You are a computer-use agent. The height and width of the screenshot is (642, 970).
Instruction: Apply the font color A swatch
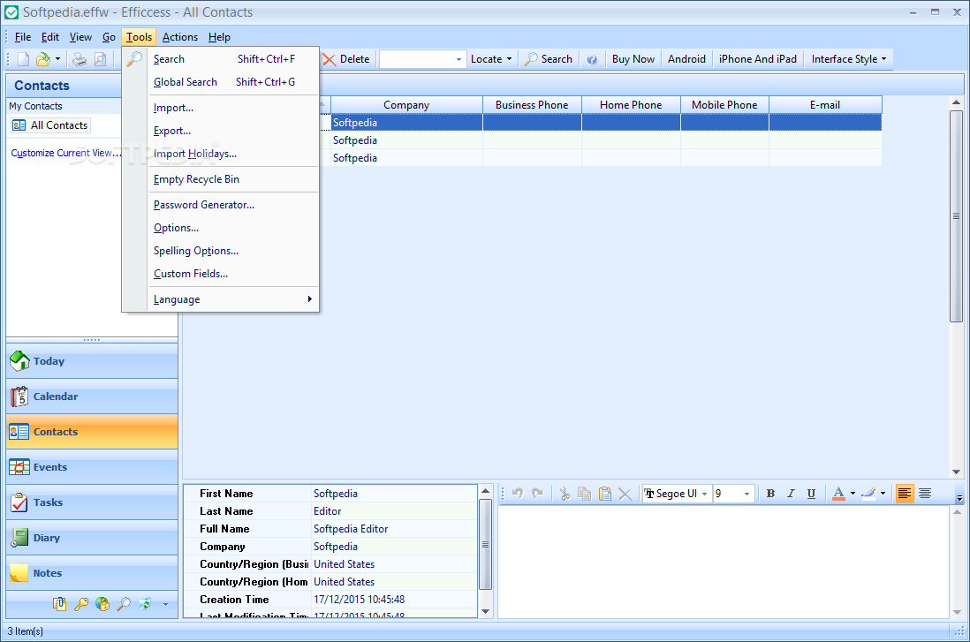[839, 494]
